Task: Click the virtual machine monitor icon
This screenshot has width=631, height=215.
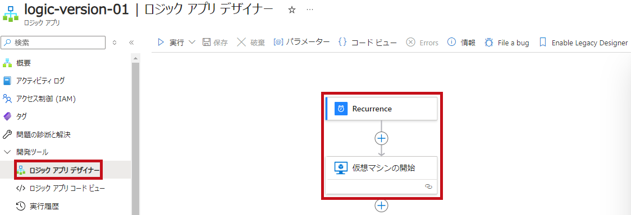Action: click(341, 168)
